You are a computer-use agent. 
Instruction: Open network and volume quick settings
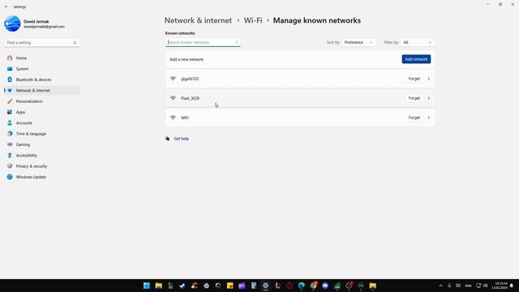[482, 286]
